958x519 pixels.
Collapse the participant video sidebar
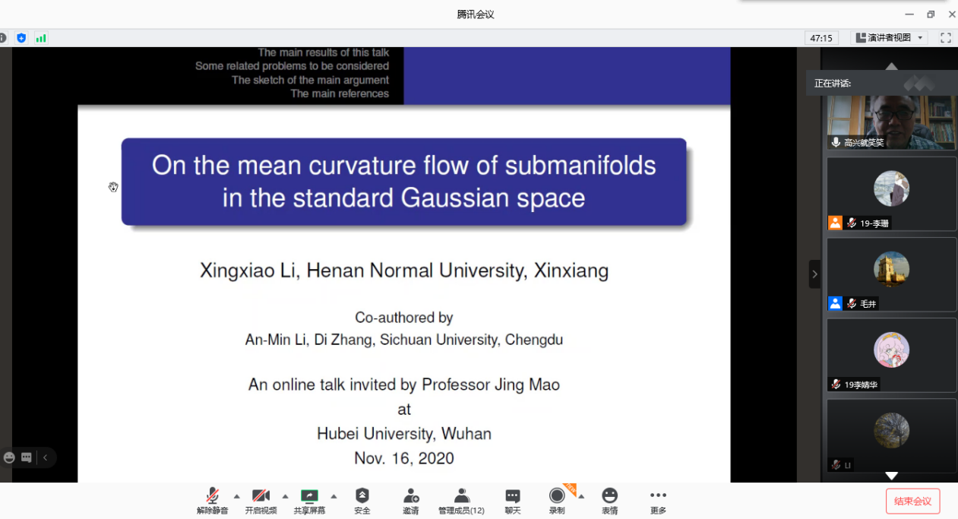pyautogui.click(x=814, y=274)
